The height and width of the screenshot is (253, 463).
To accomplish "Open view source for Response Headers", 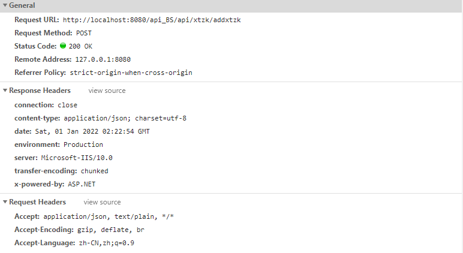I will pyautogui.click(x=107, y=91).
